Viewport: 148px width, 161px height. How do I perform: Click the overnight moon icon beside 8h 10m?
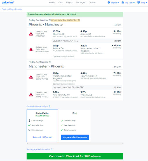tap(112, 45)
